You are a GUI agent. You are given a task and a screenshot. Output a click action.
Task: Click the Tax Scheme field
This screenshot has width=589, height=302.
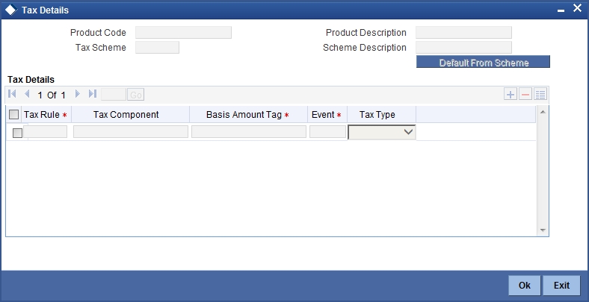coord(158,48)
